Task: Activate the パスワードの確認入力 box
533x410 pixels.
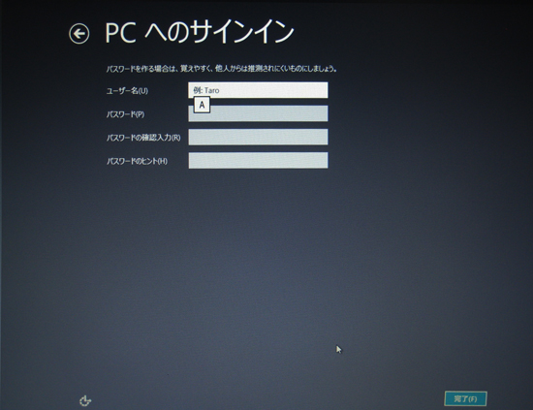Action: [x=258, y=137]
